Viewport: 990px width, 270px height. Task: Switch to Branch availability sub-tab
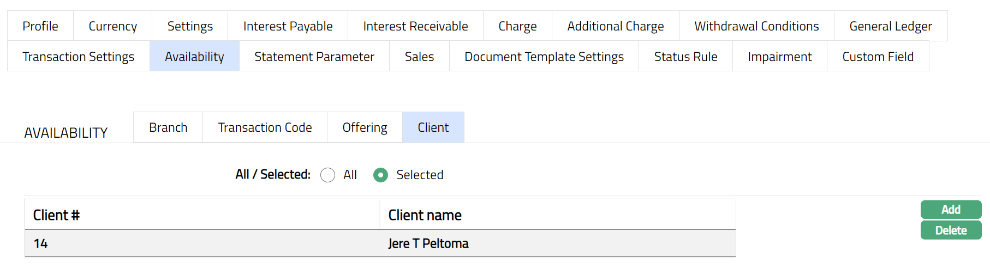point(168,127)
